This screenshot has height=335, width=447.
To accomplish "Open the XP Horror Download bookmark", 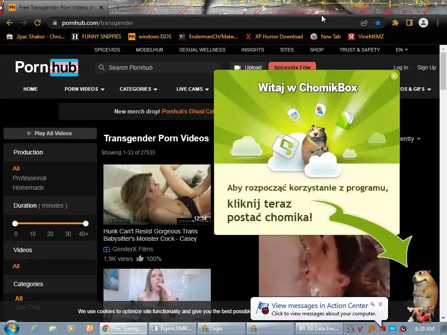I will (x=274, y=37).
